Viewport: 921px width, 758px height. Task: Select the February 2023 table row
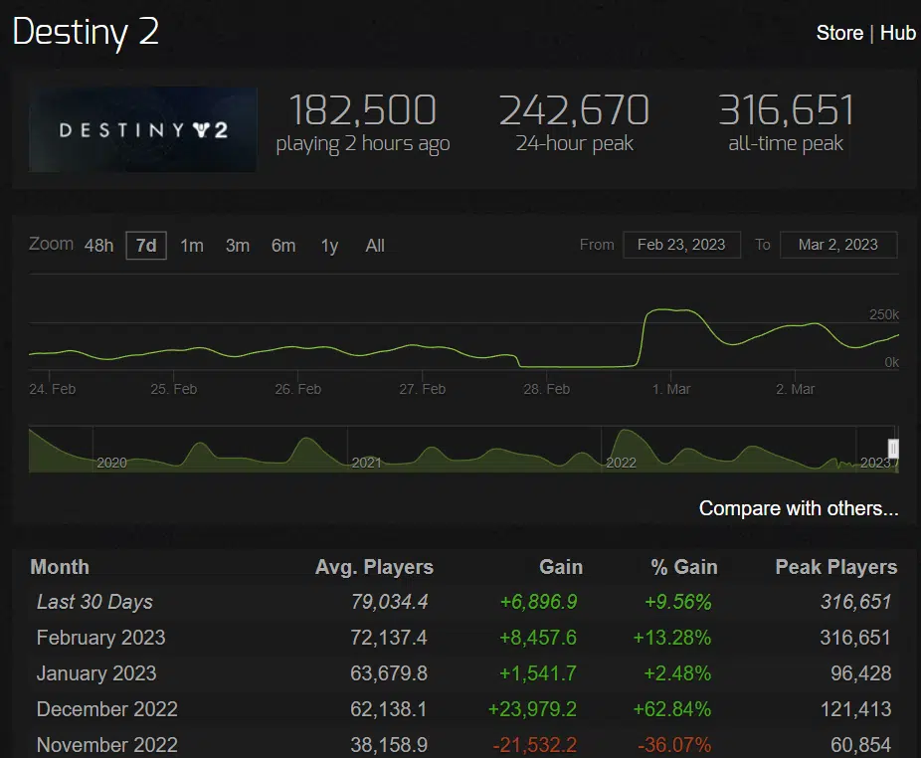100,638
